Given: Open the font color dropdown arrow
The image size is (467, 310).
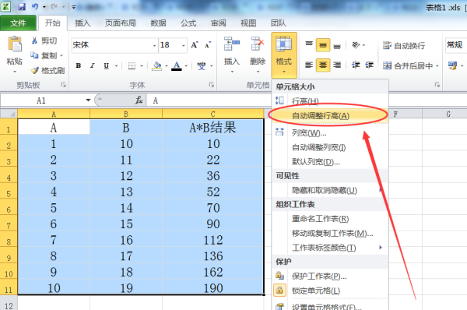Looking at the screenshot, I should pyautogui.click(x=186, y=65).
